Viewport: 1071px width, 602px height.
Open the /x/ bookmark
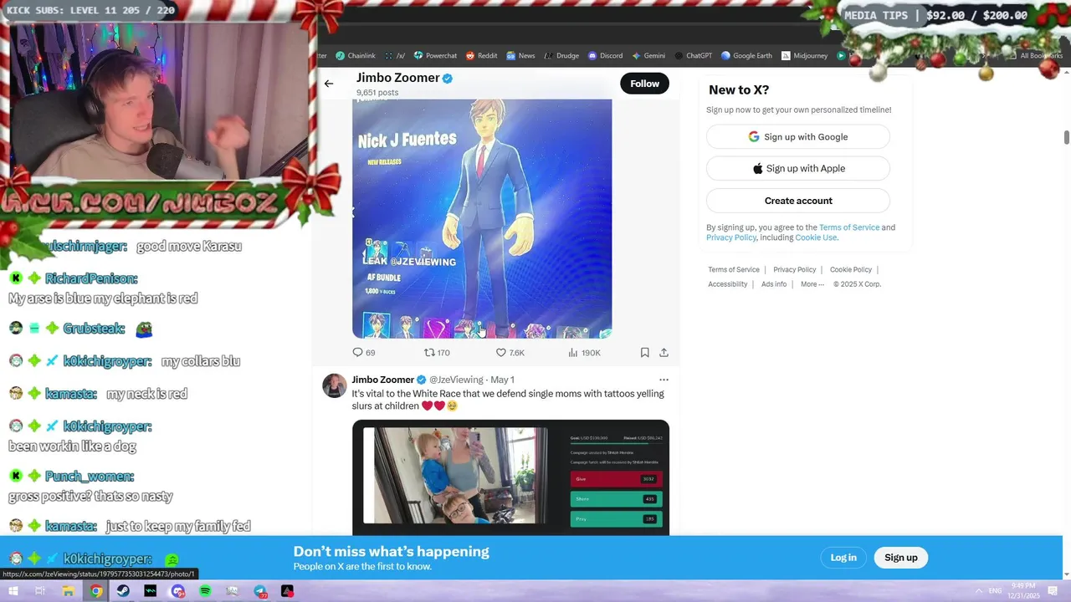pyautogui.click(x=395, y=56)
